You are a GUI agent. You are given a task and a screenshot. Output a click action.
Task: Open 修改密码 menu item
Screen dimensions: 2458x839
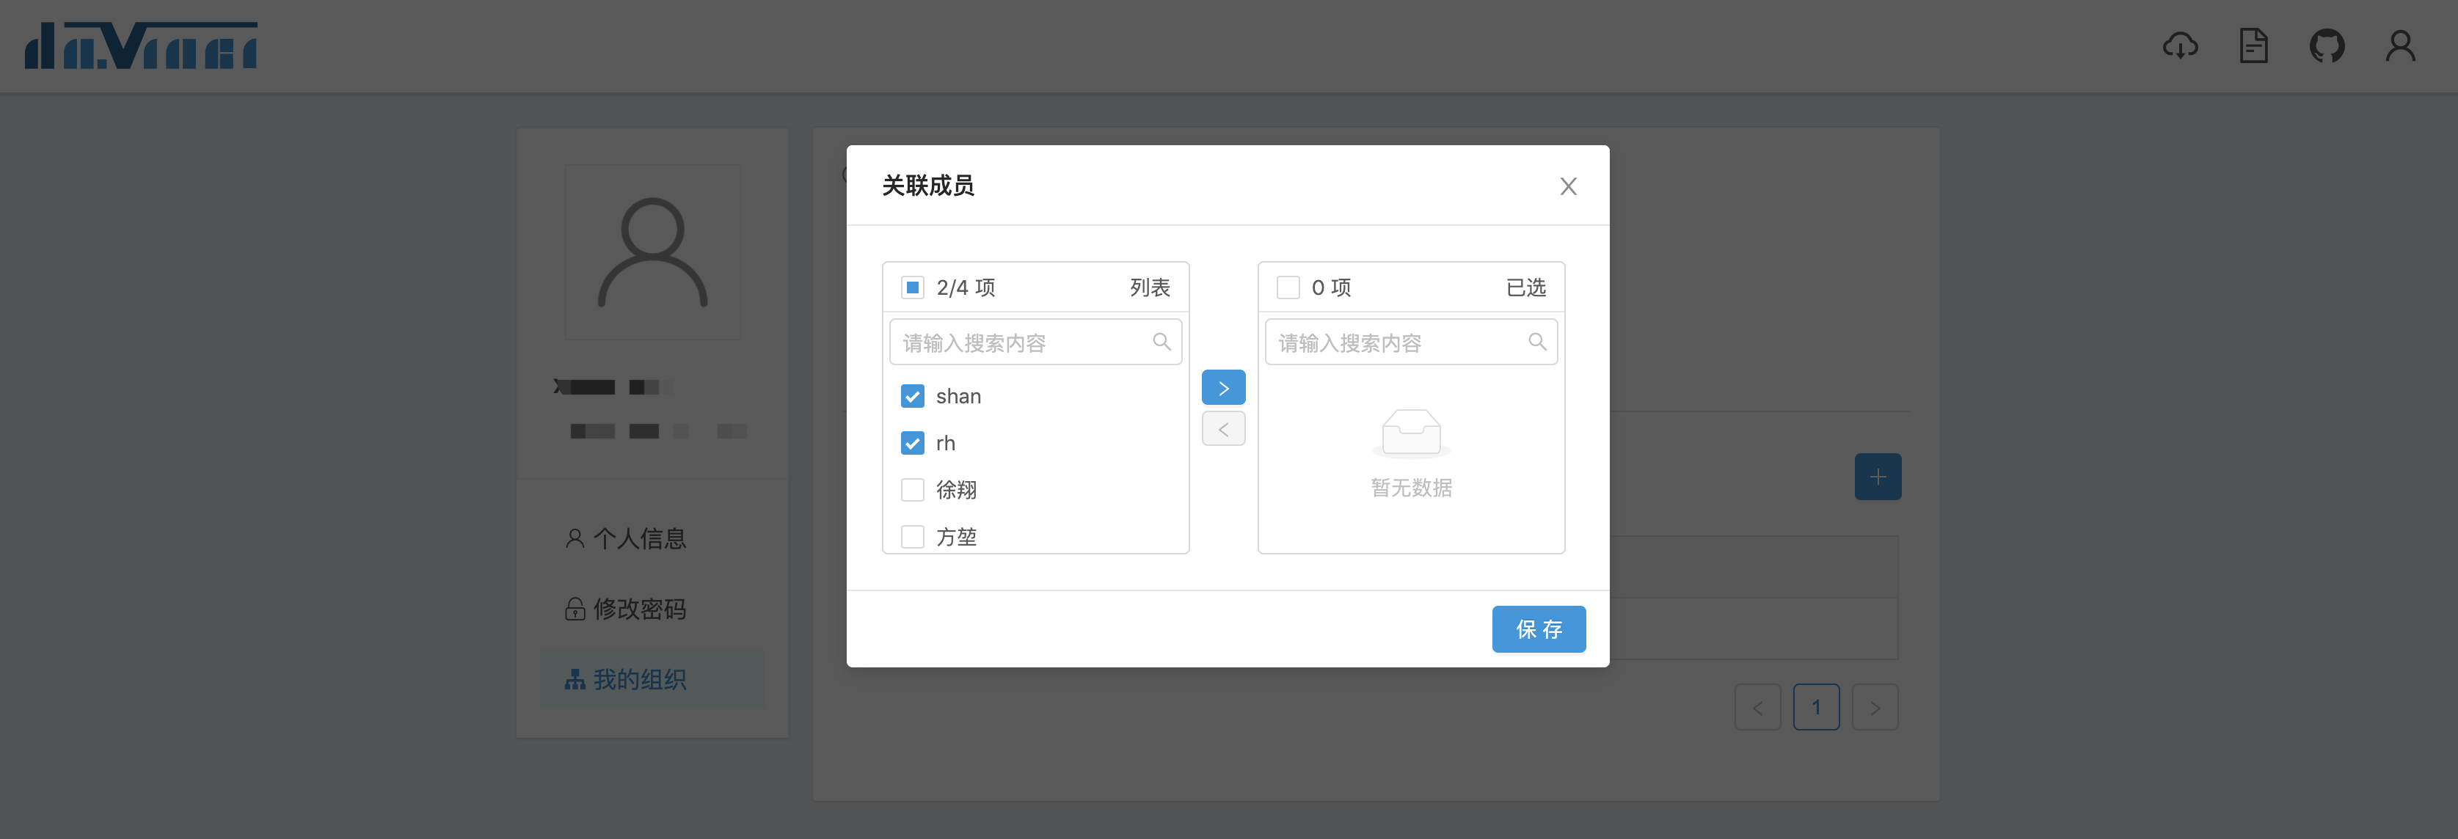639,609
